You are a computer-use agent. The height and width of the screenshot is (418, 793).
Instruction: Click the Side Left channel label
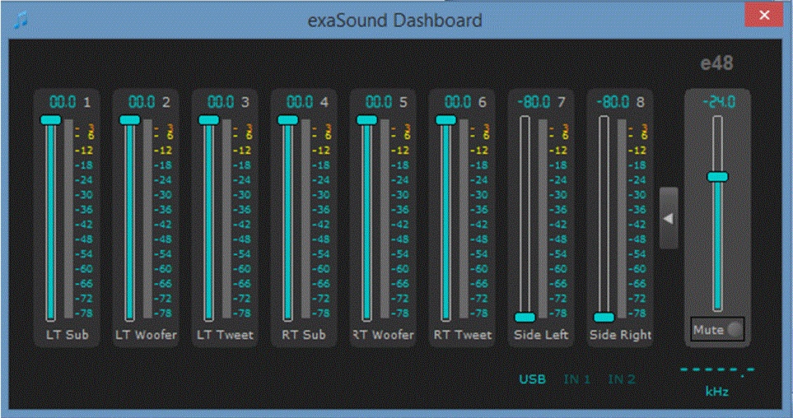(x=541, y=335)
